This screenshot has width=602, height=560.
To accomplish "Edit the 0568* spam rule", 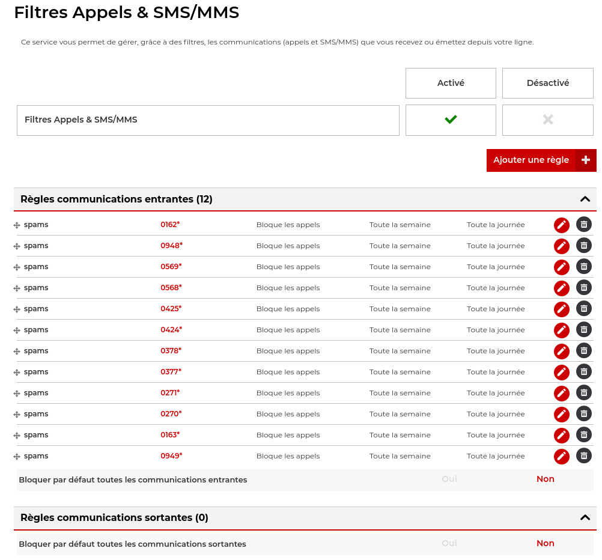I will (x=561, y=288).
